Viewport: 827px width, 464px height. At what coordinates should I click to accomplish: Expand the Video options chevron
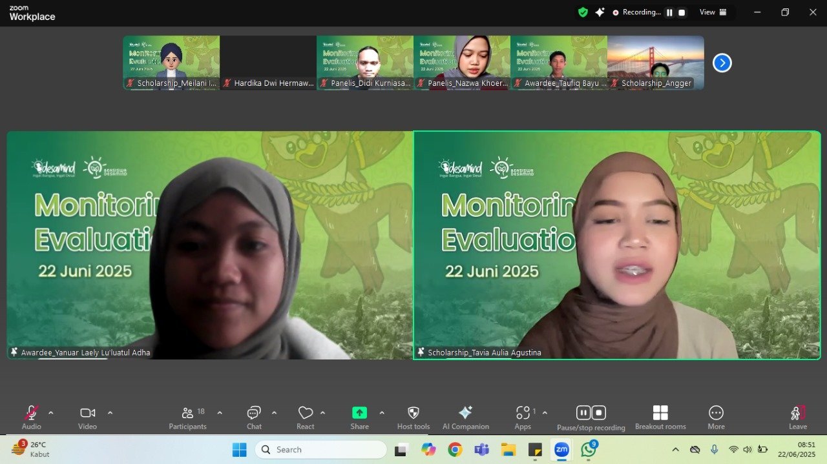110,413
